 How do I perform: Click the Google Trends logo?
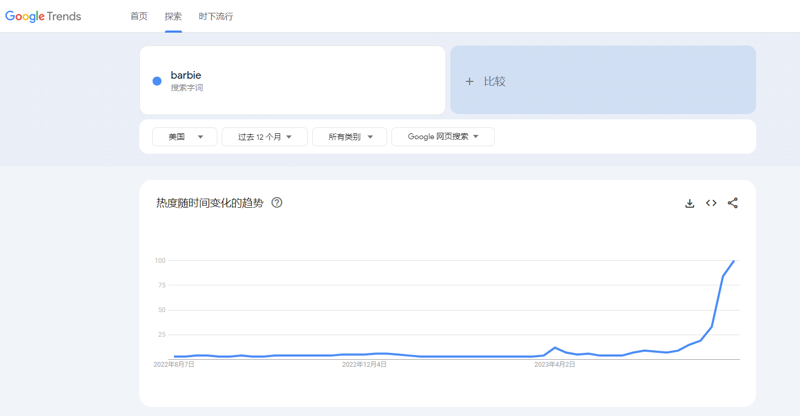43,17
